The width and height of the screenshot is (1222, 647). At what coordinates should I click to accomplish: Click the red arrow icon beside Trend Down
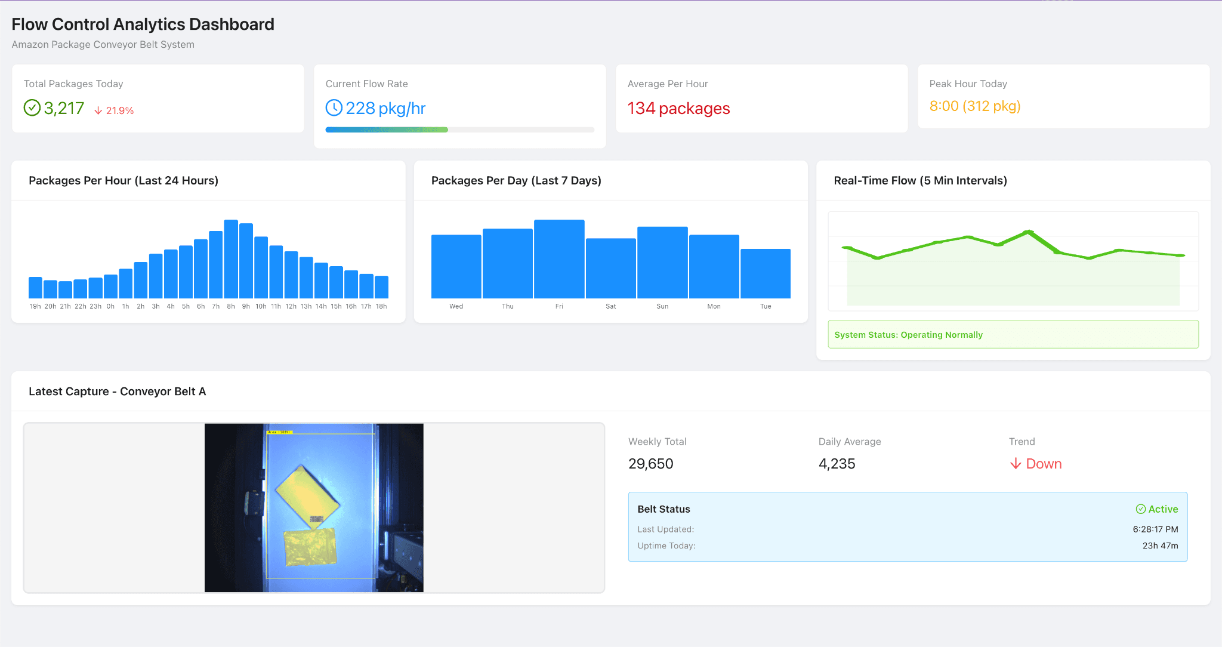tap(1014, 463)
